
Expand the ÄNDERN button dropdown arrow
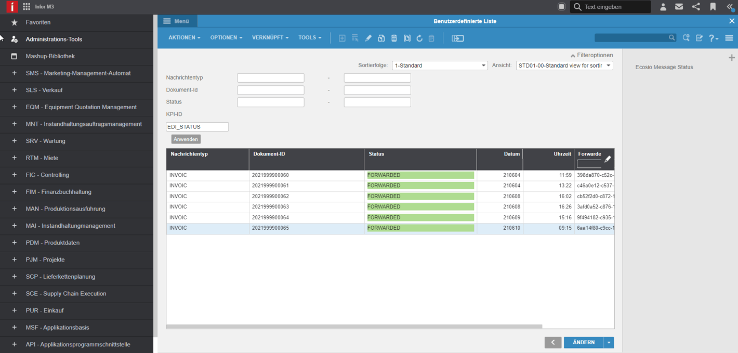(609, 342)
